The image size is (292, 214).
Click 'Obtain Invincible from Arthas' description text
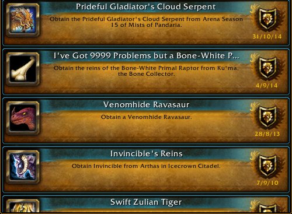pos(146,166)
